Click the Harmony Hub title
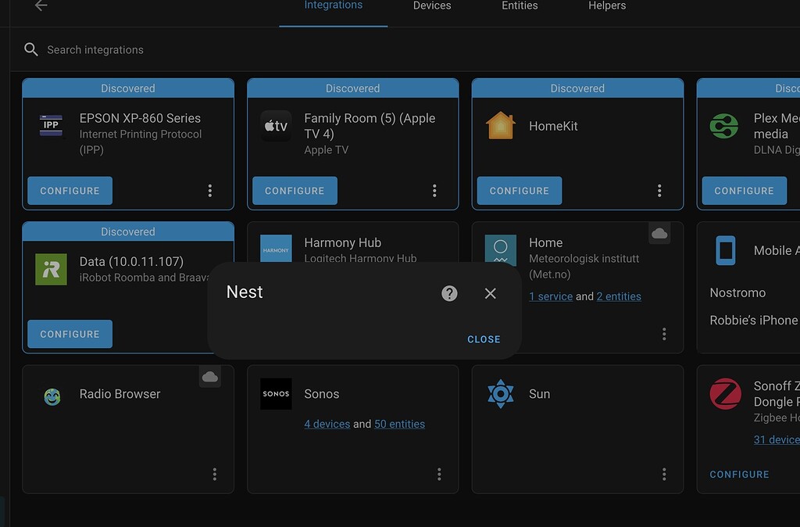800x527 pixels. click(x=342, y=242)
